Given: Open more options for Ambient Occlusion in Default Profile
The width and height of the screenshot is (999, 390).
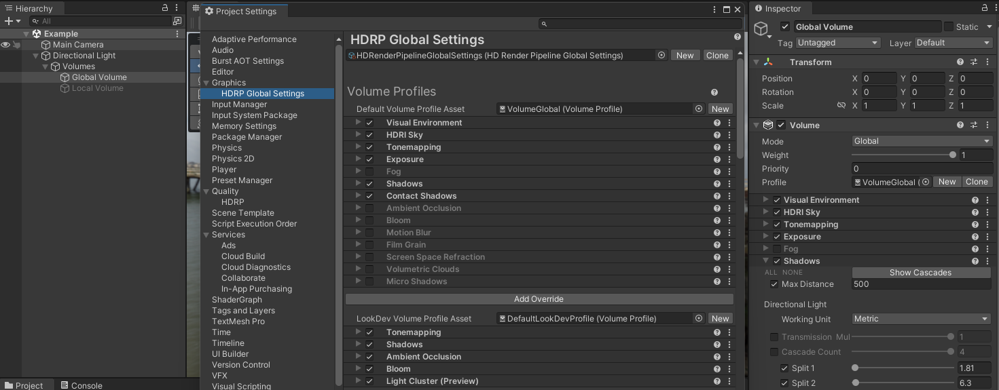Looking at the screenshot, I should (x=729, y=208).
